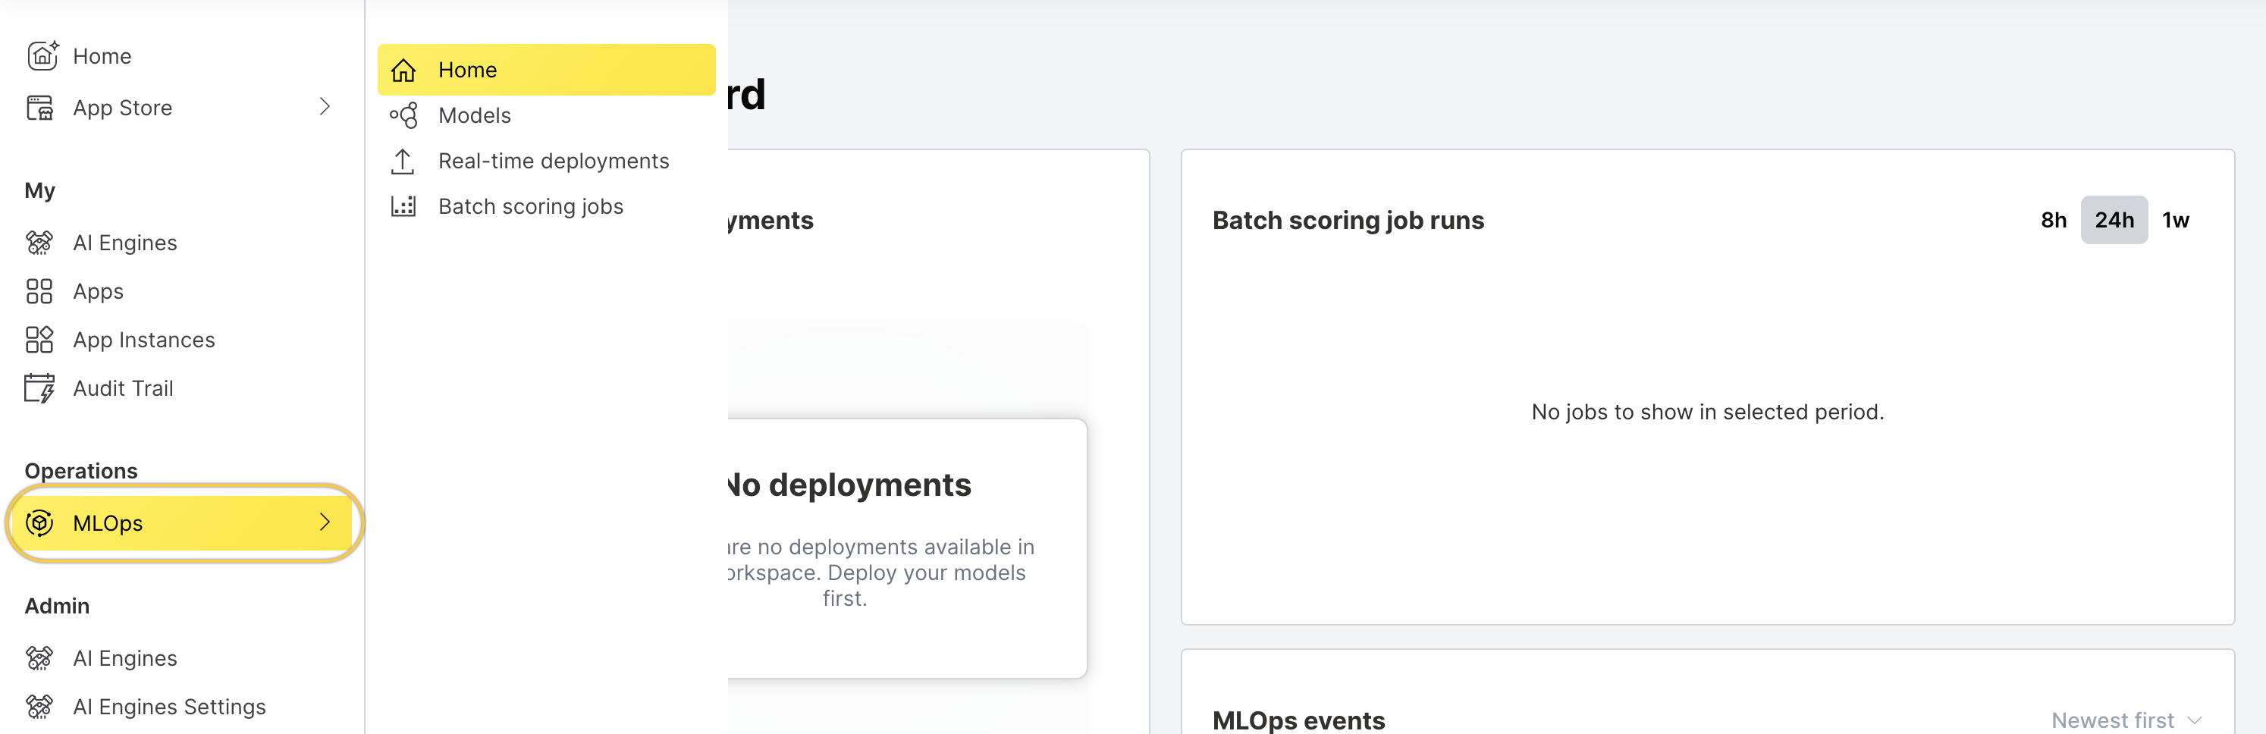2266x734 pixels.
Task: Open Real-time deployments submenu item
Action: tap(546, 161)
